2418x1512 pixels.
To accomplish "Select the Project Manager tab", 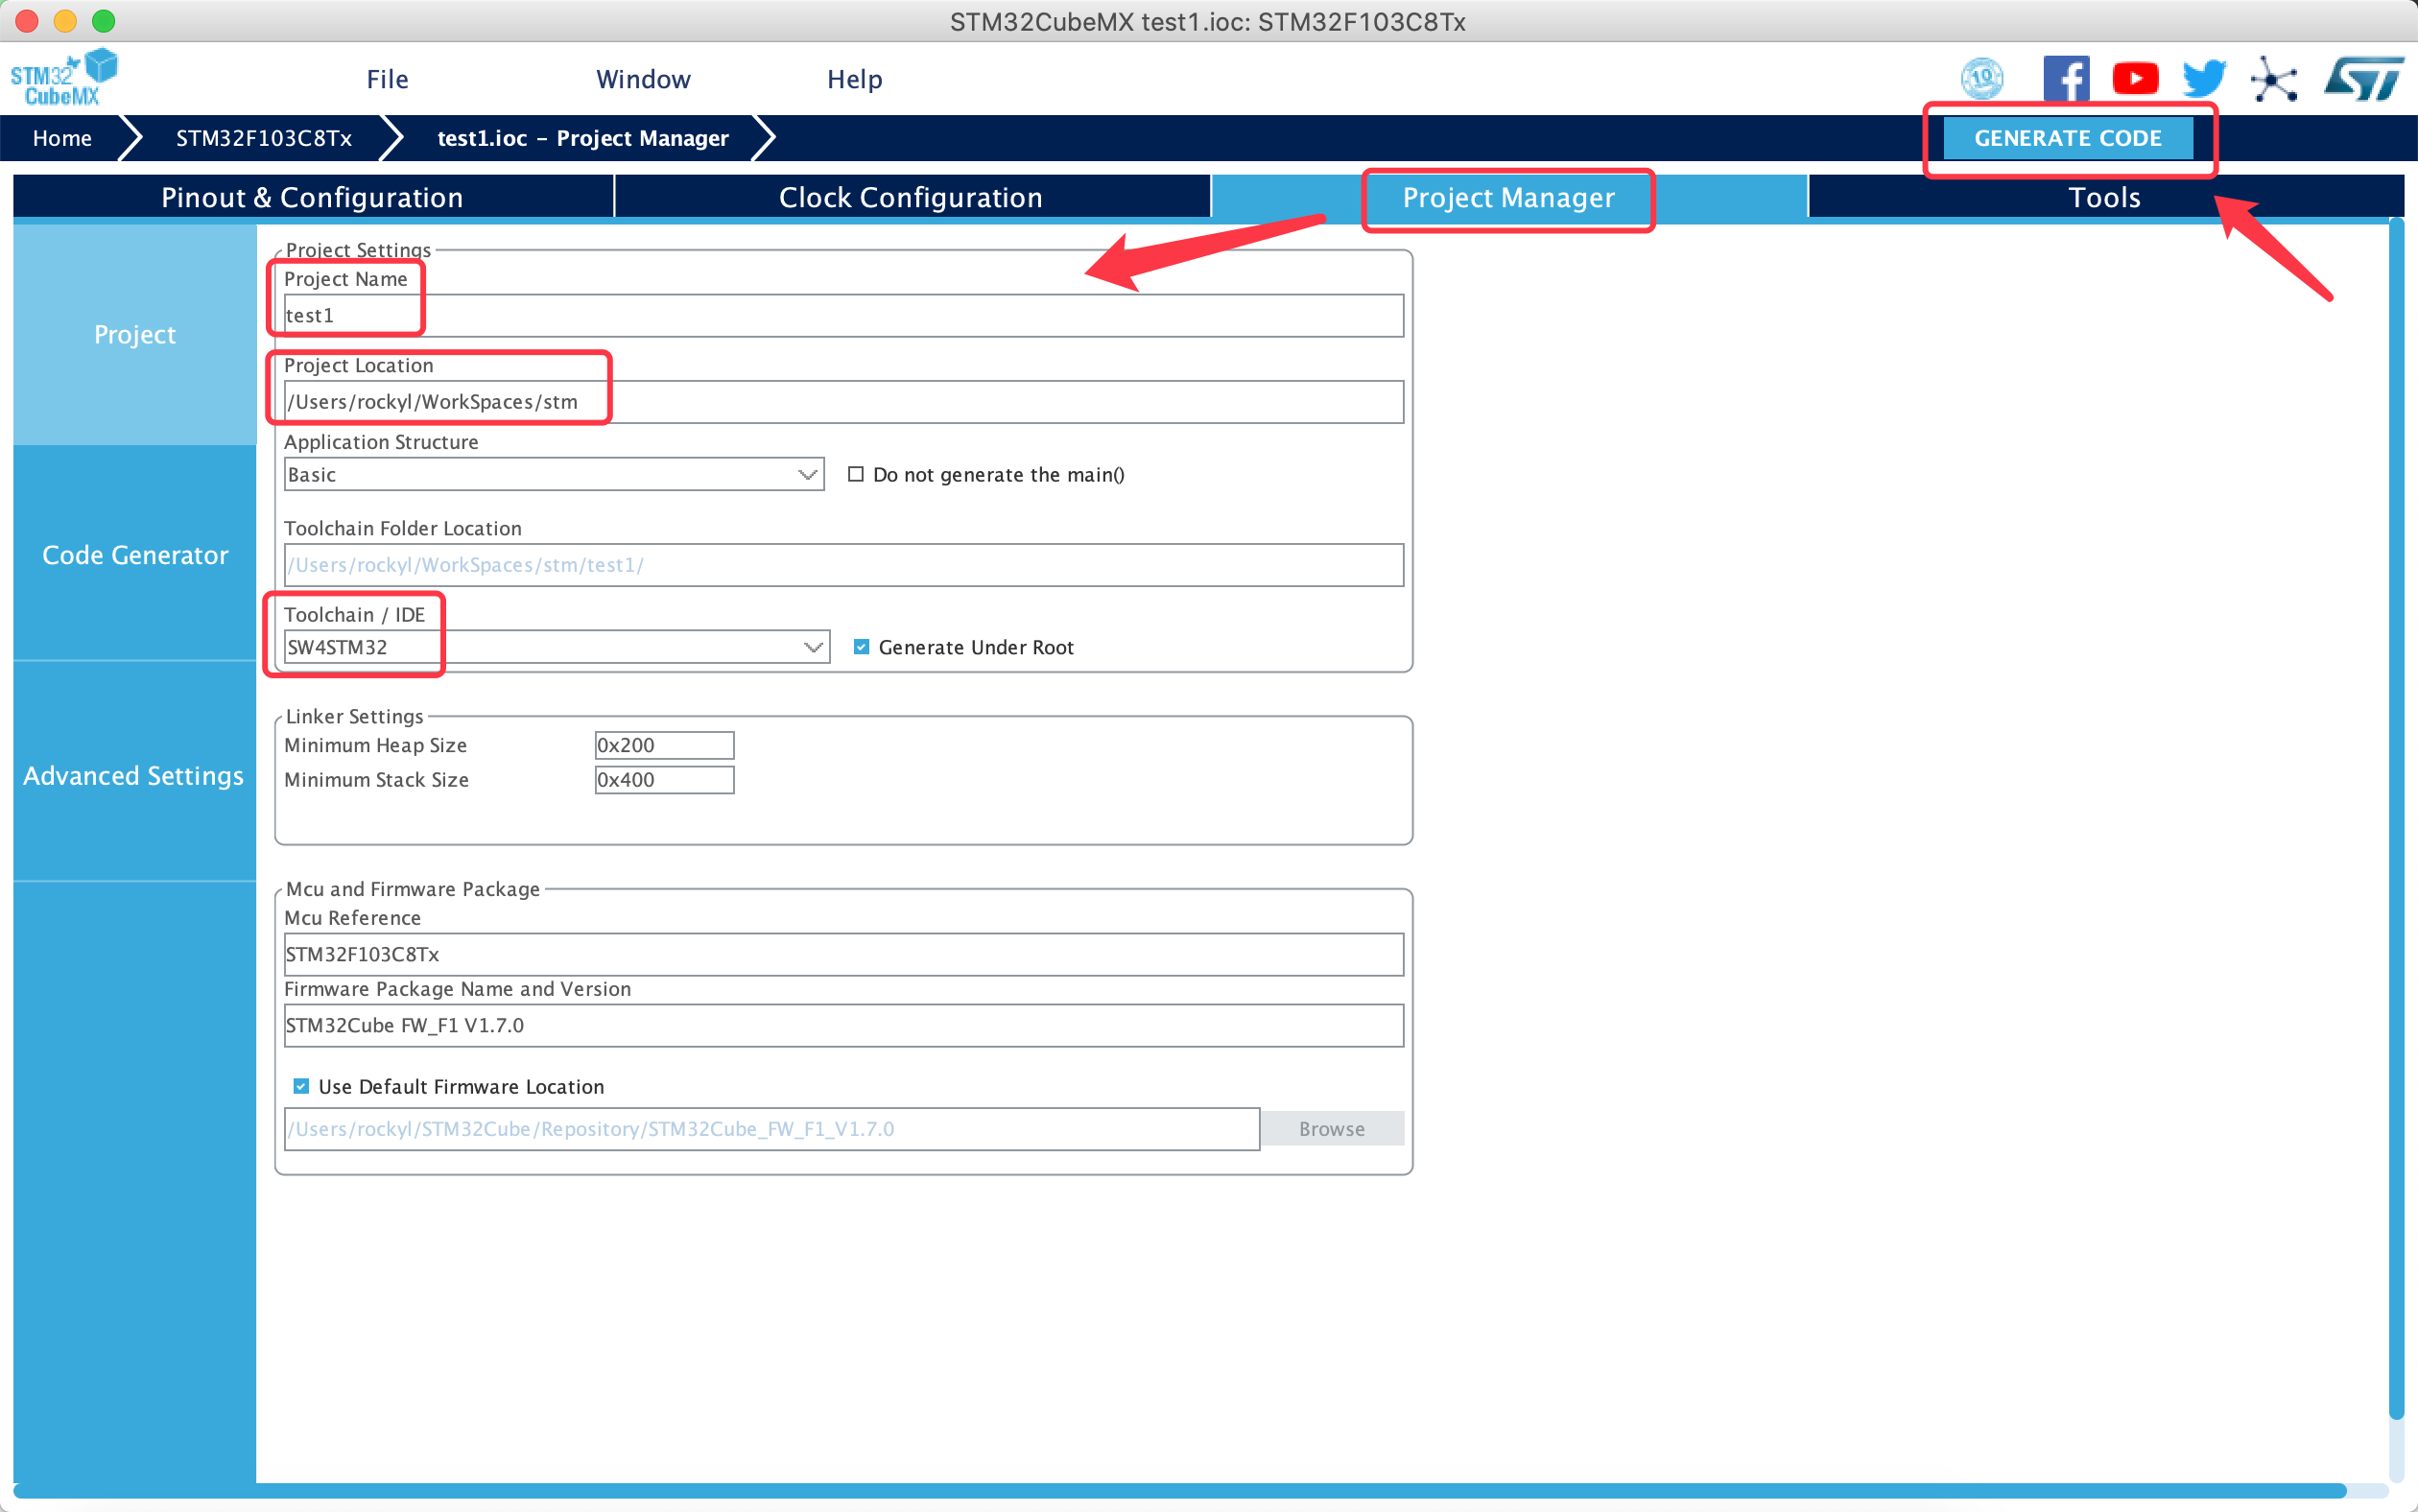I will tap(1509, 197).
